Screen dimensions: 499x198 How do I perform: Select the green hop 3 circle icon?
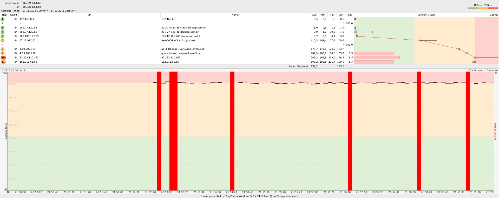coord(3,28)
